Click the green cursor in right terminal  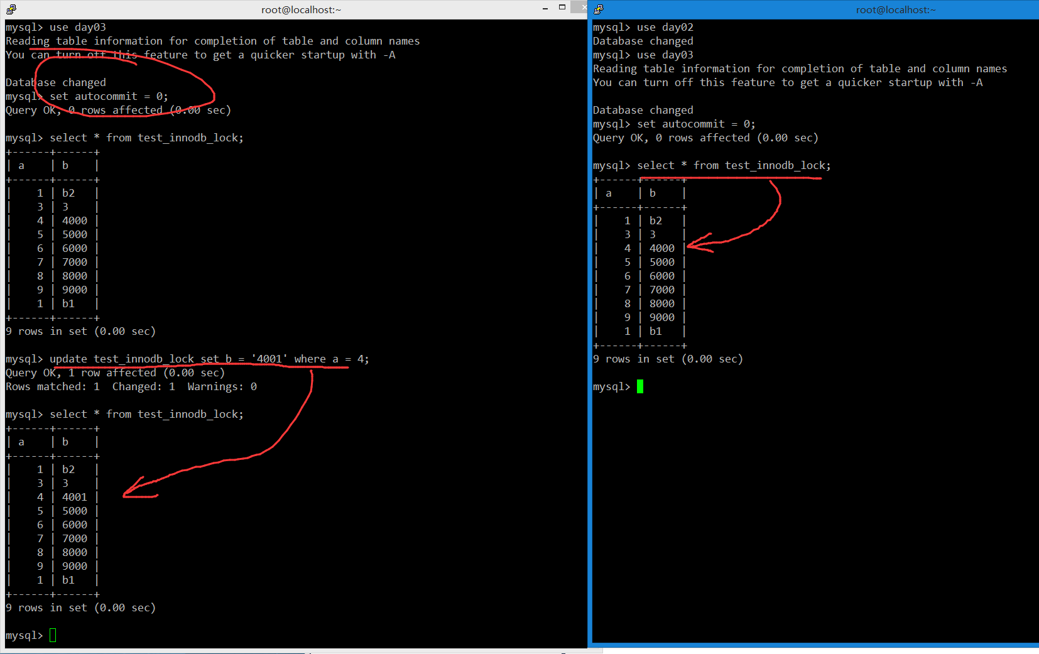click(639, 386)
